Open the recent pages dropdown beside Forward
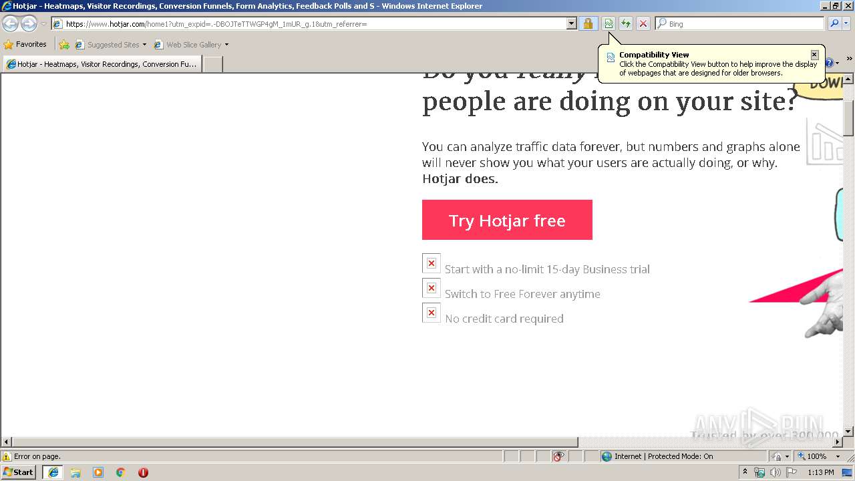The image size is (855, 481). tap(43, 24)
